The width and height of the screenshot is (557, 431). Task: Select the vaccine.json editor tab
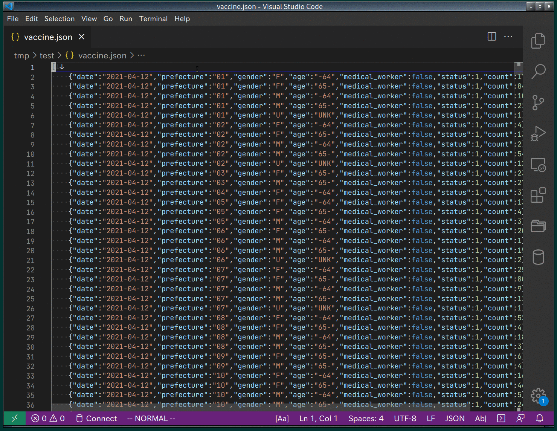(x=47, y=37)
